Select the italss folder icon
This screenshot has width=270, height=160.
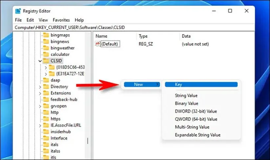(46, 151)
